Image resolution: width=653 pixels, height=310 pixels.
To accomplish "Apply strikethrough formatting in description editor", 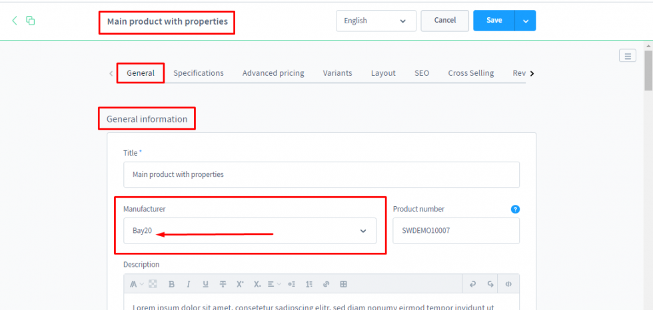I will [223, 284].
